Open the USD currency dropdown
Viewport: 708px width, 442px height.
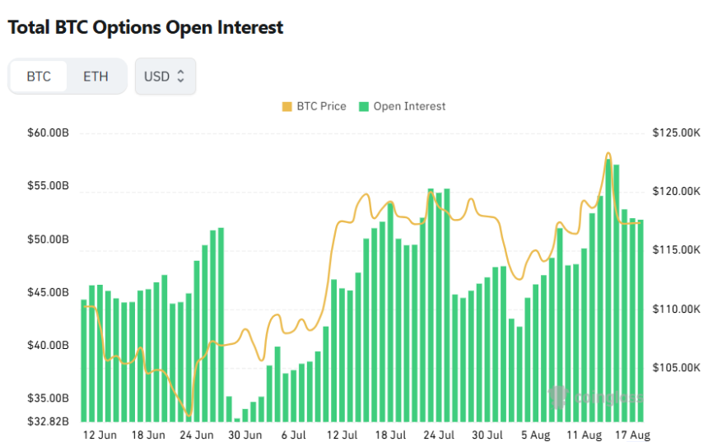click(165, 77)
